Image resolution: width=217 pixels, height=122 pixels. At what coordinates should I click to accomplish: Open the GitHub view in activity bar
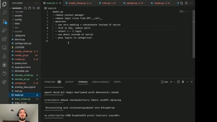[x=4, y=65]
